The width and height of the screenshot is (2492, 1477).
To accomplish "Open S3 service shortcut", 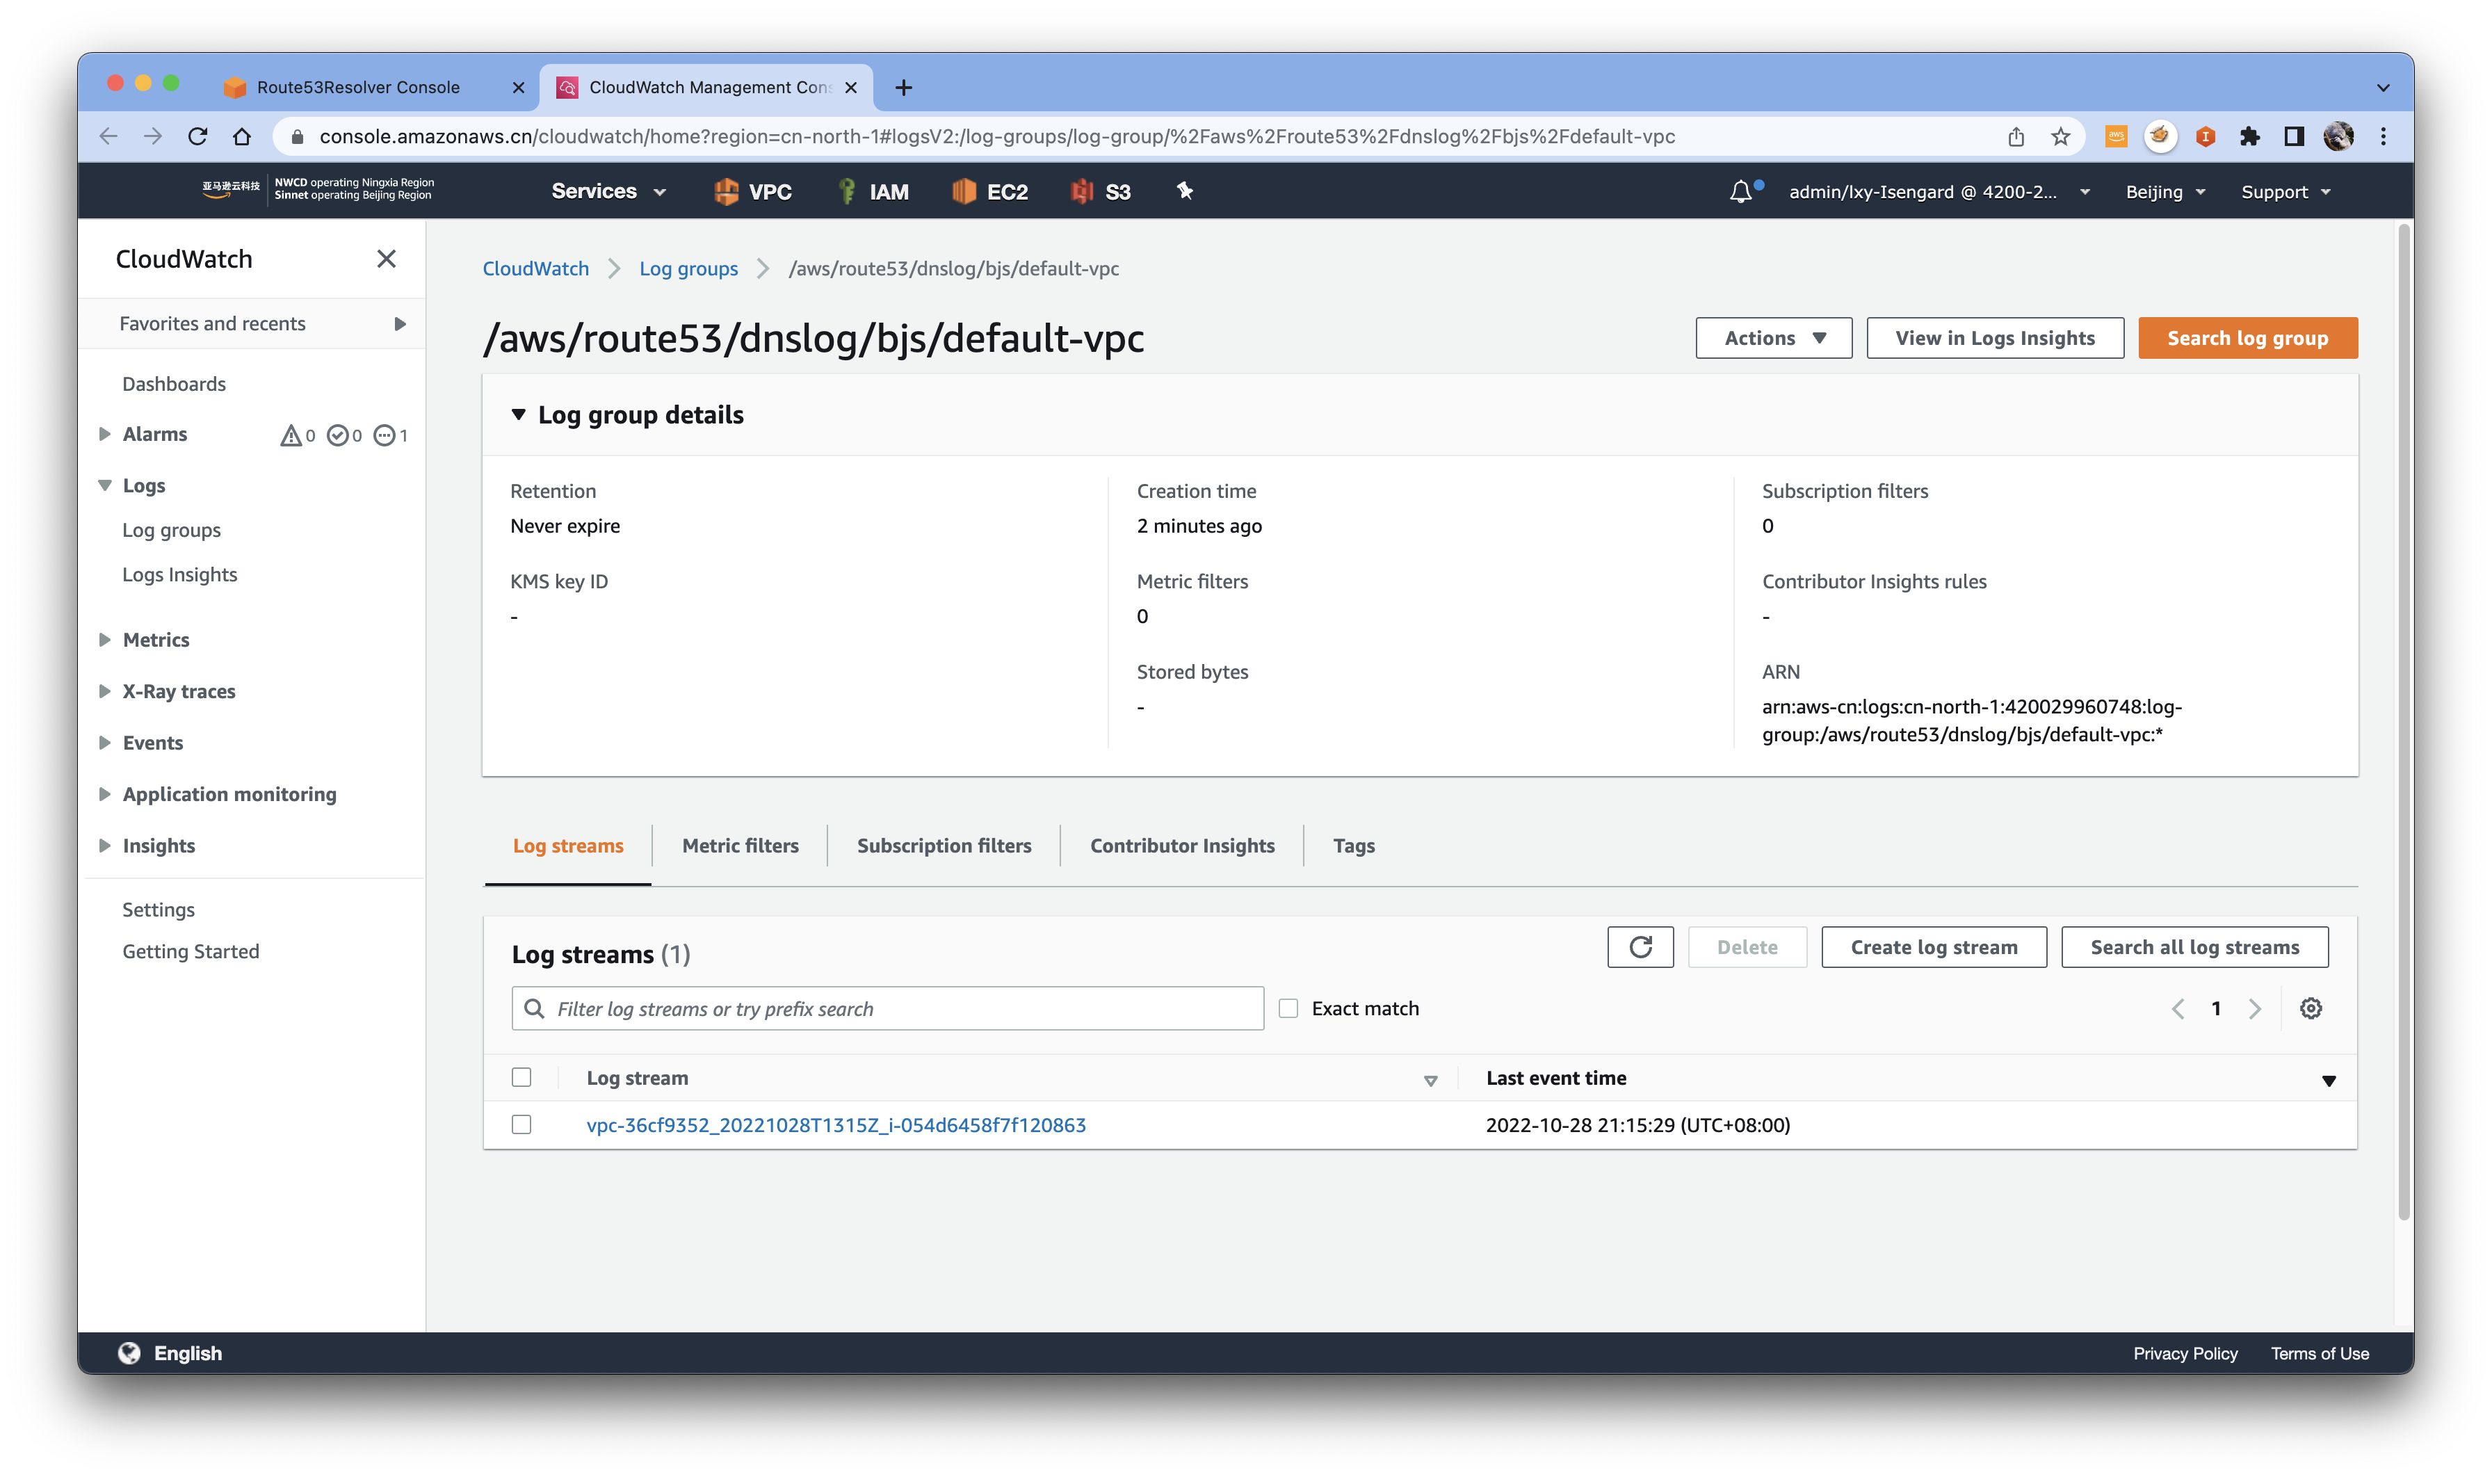I will coord(1101,191).
